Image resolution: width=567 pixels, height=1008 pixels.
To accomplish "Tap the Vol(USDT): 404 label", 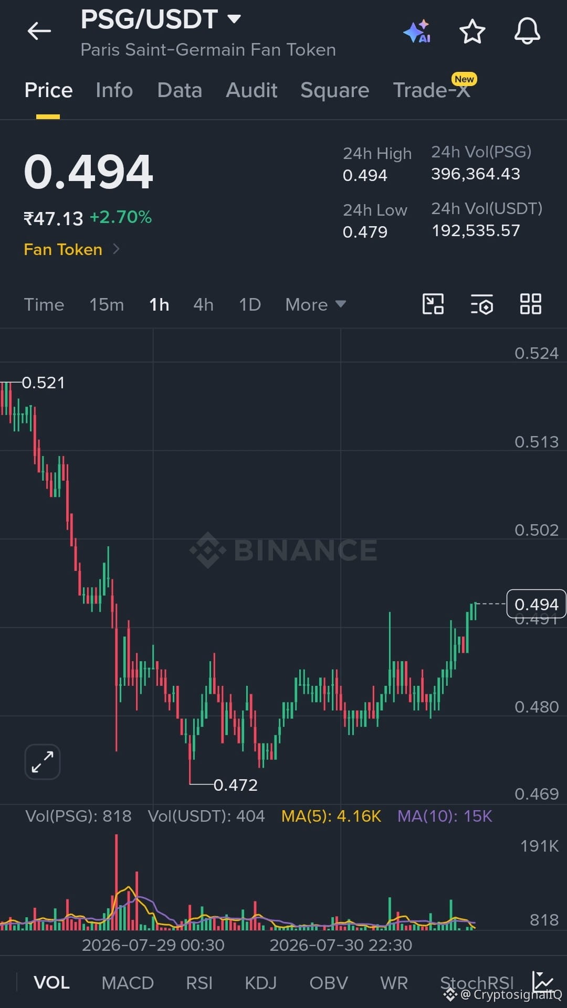I will click(206, 816).
